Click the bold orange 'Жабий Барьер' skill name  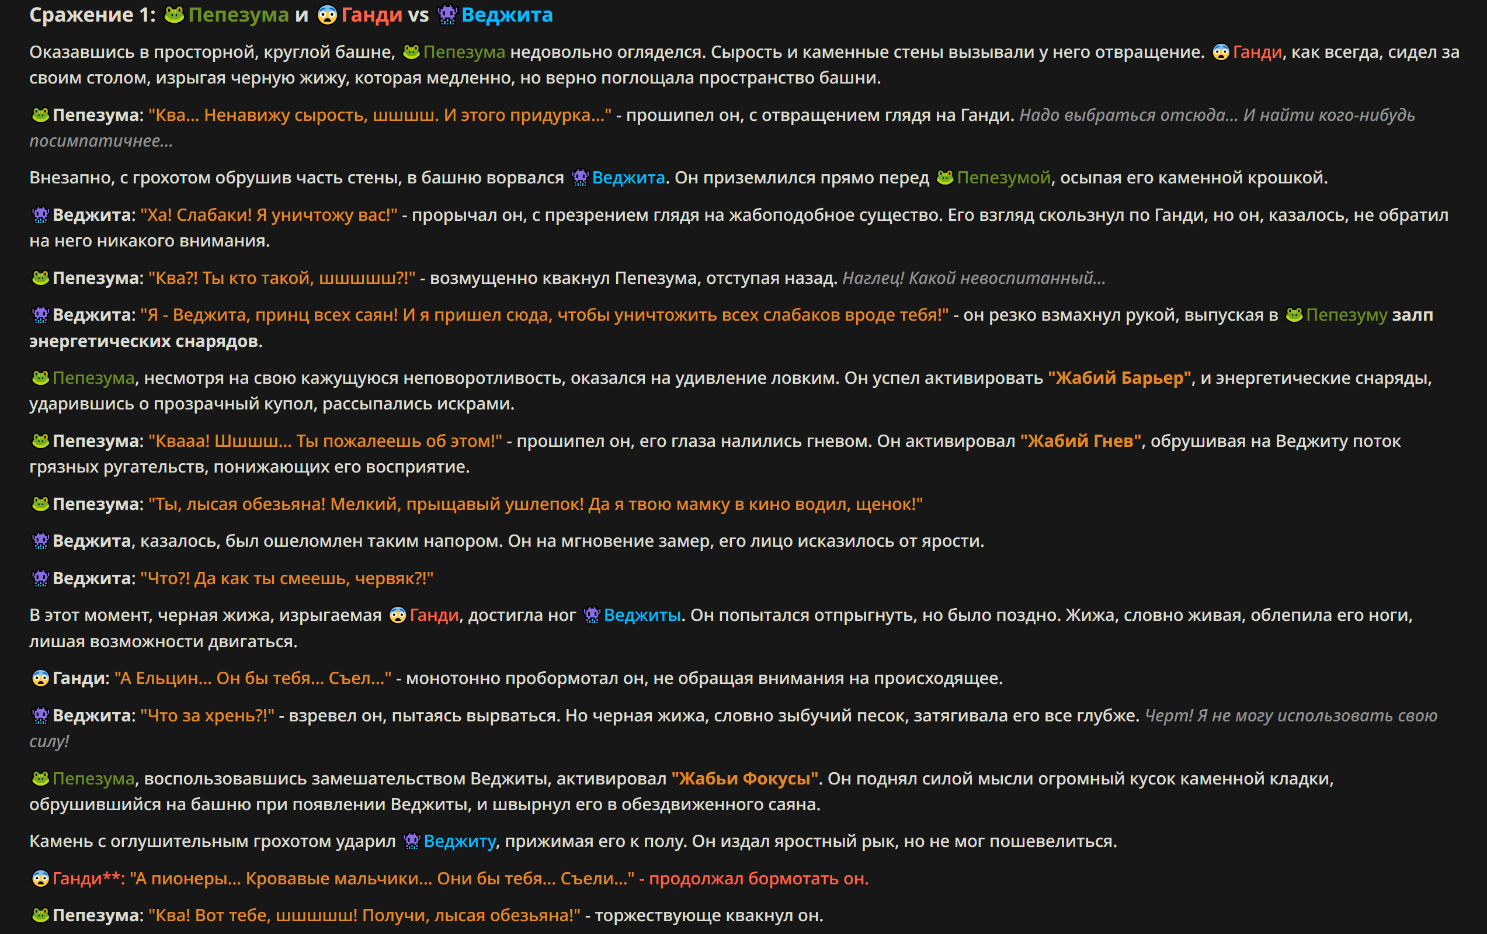[1120, 378]
